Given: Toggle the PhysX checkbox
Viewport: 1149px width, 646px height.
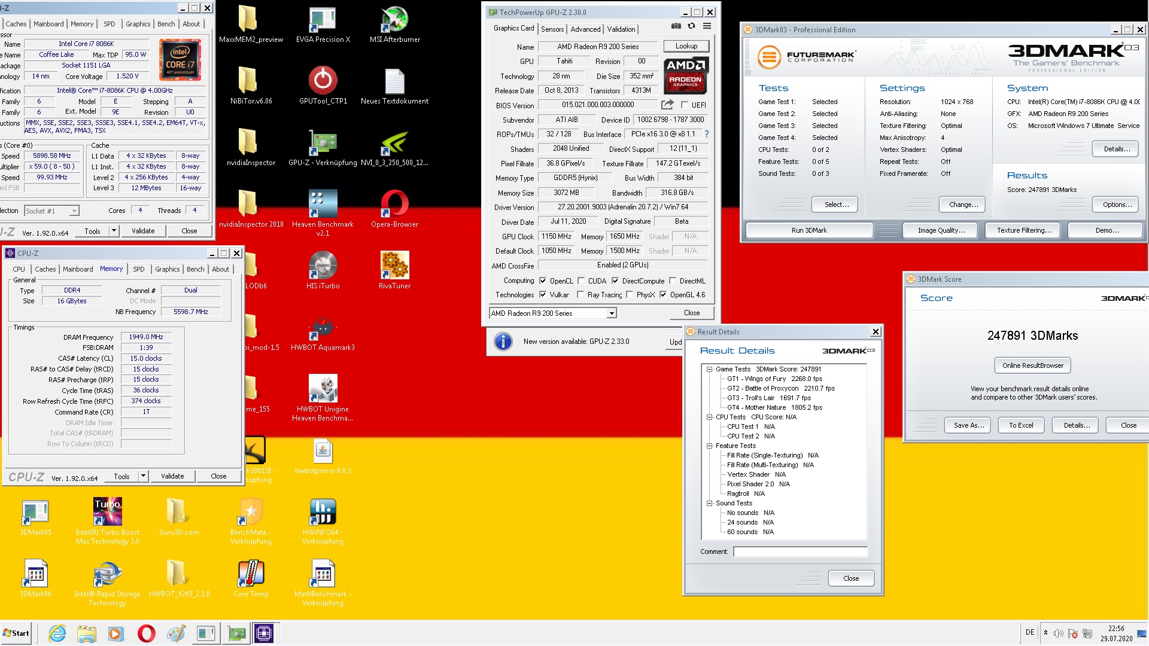Looking at the screenshot, I should pos(630,294).
